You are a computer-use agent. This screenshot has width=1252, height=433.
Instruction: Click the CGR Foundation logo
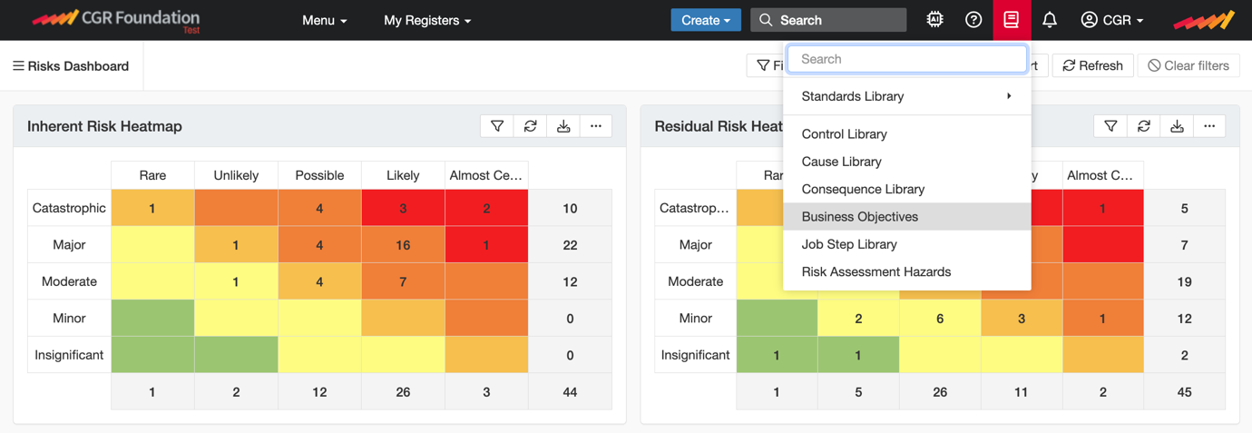115,19
